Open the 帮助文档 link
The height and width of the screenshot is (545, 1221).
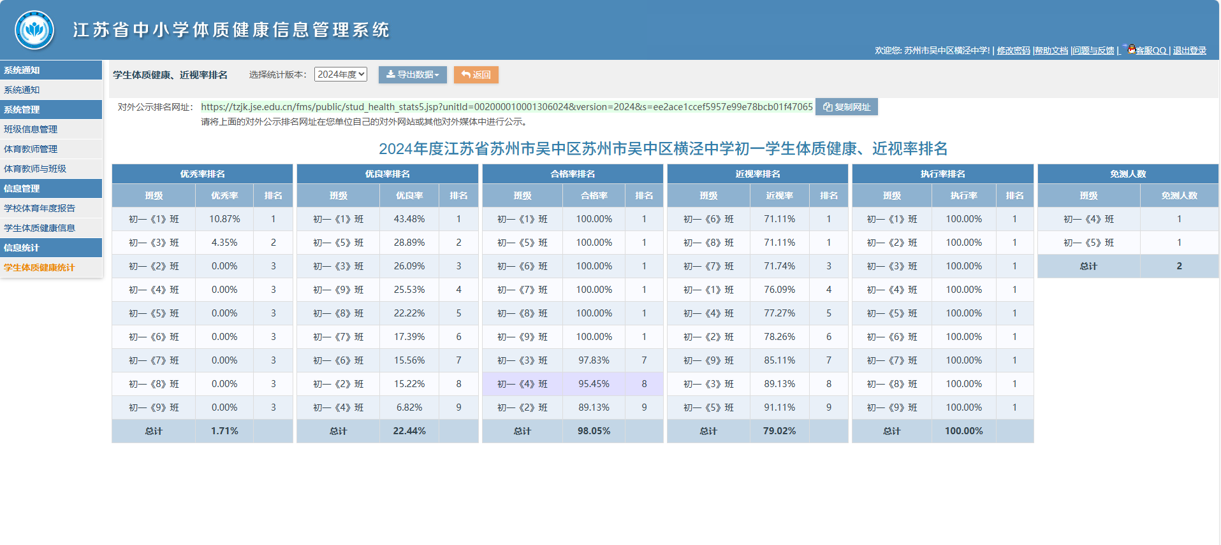1051,50
